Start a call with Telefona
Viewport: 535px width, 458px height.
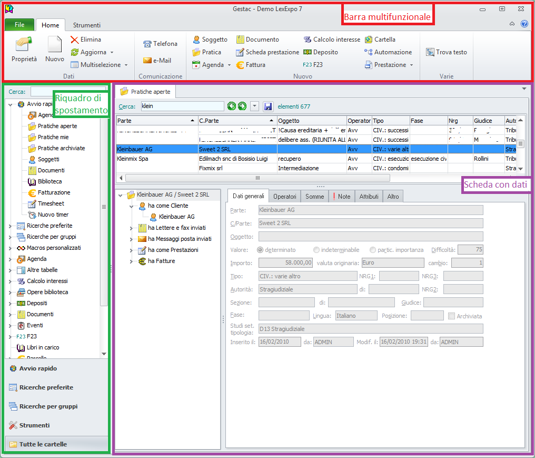click(161, 44)
